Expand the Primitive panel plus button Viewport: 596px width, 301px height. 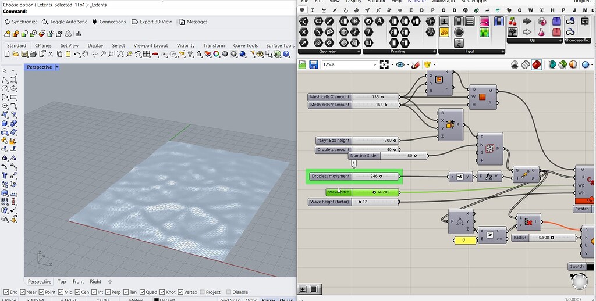[434, 51]
